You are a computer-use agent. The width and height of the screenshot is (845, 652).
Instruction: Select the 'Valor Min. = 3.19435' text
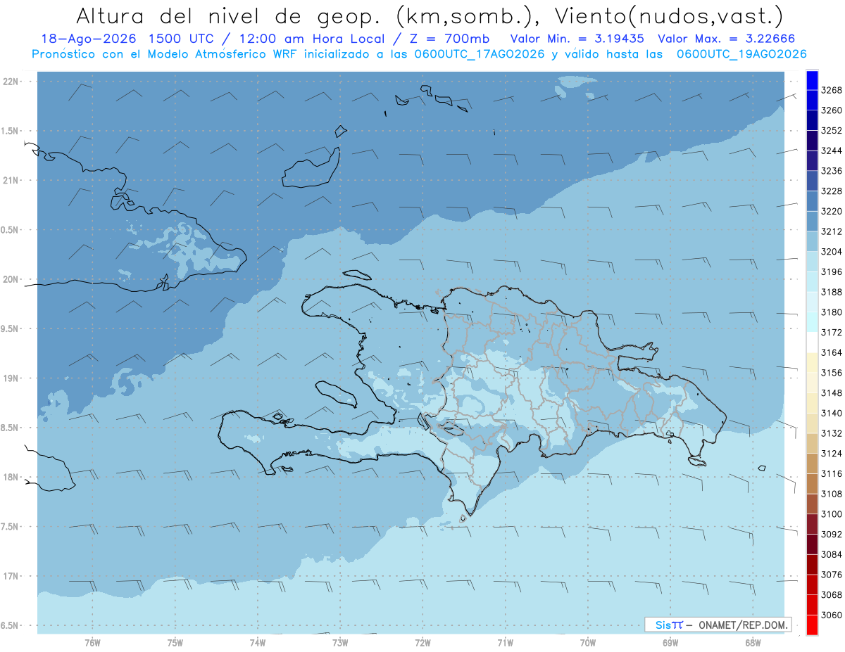(577, 39)
